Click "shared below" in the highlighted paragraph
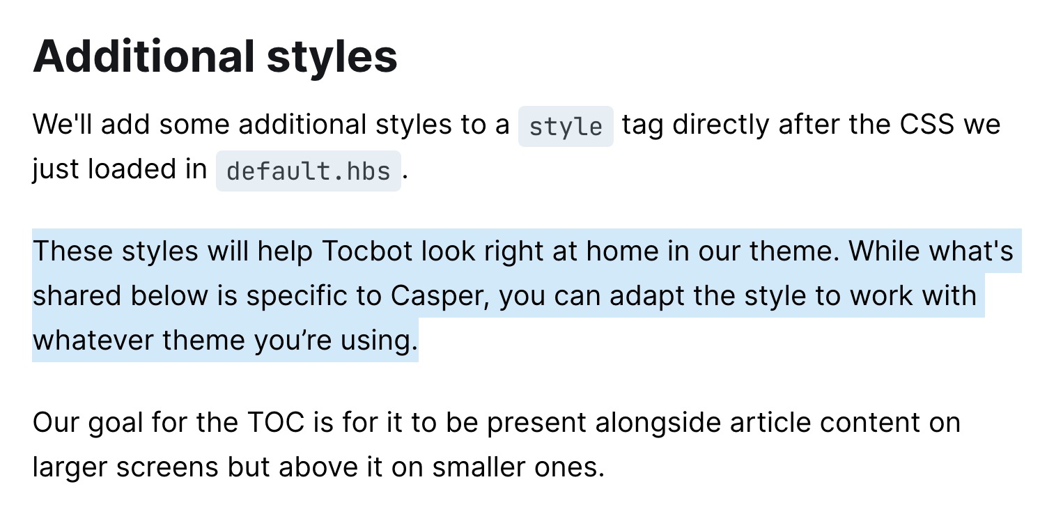 [x=120, y=296]
